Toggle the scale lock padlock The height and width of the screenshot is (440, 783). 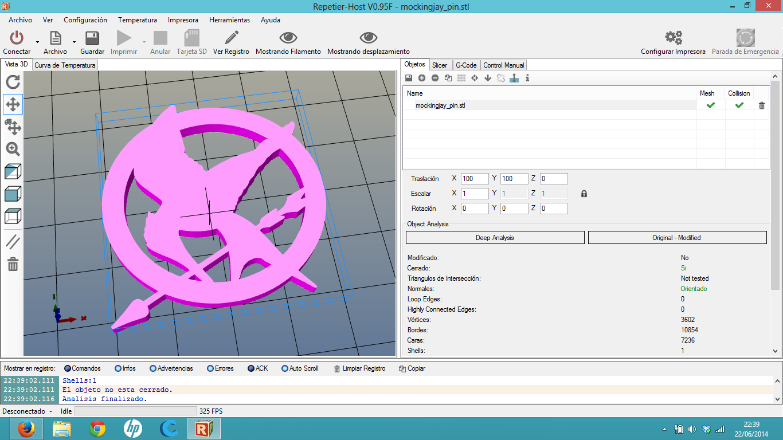[584, 194]
